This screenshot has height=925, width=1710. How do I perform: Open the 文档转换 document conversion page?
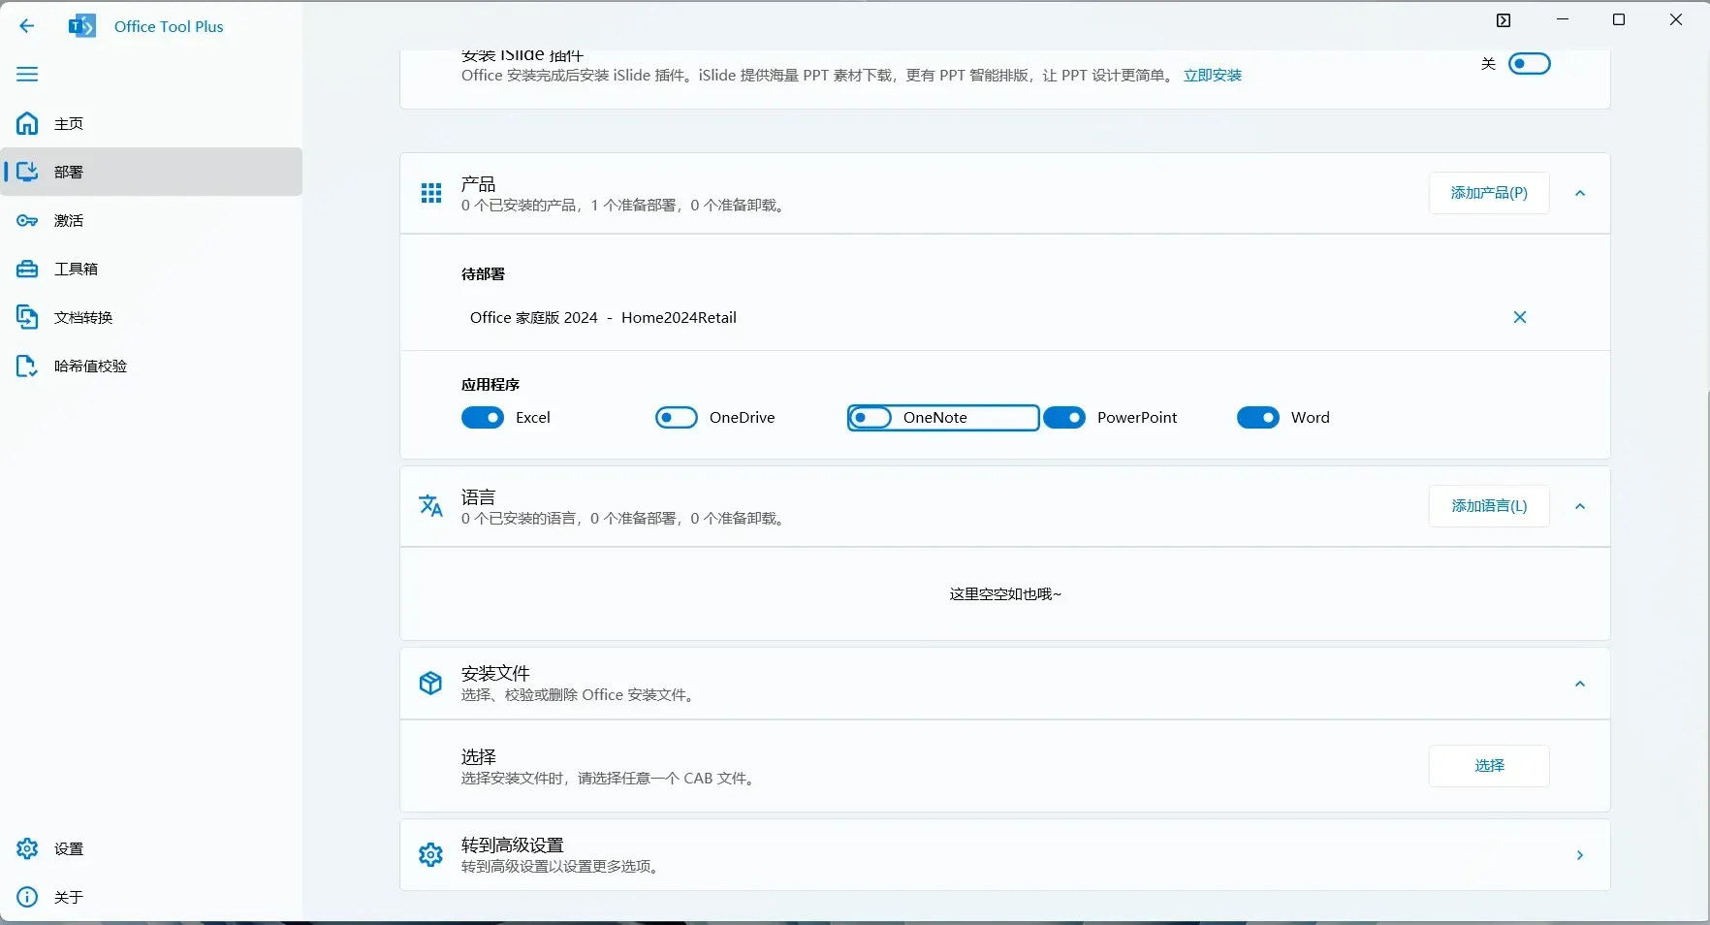[x=151, y=317]
